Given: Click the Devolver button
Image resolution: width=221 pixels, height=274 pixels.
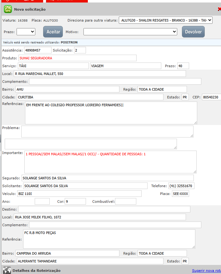Looking at the screenshot, I should (x=193, y=32).
